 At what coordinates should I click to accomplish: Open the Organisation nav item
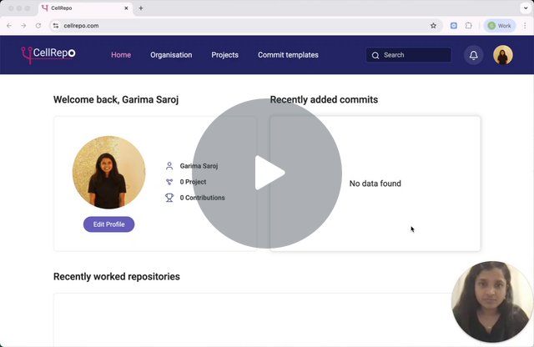point(171,55)
